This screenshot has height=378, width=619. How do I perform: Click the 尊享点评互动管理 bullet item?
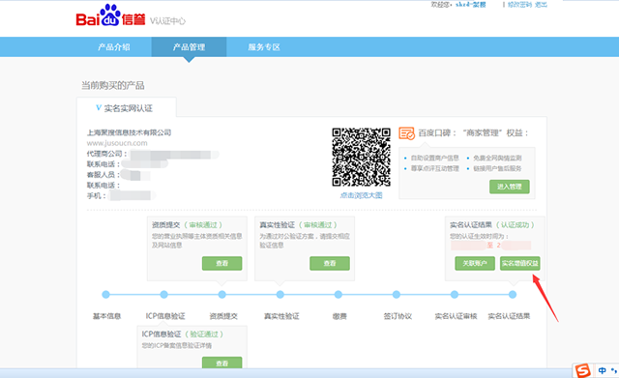point(434,168)
